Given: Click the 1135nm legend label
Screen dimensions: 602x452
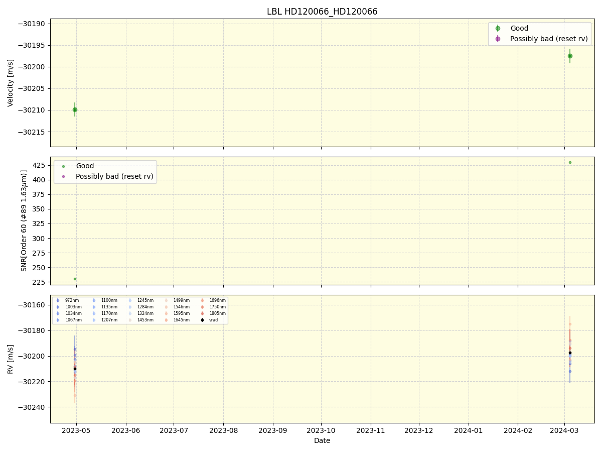Looking at the screenshot, I should (x=109, y=307).
